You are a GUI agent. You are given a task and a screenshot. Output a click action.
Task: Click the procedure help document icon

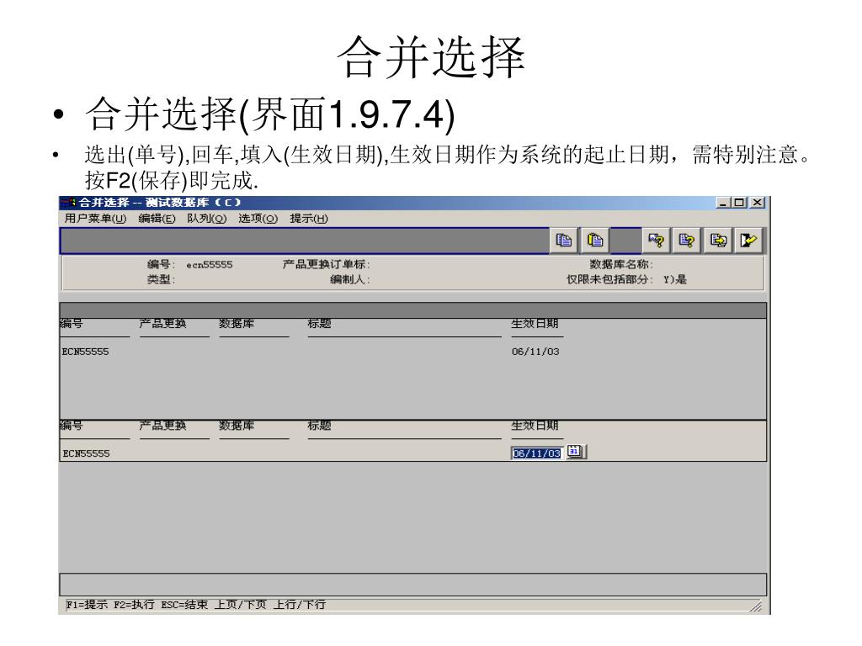687,240
